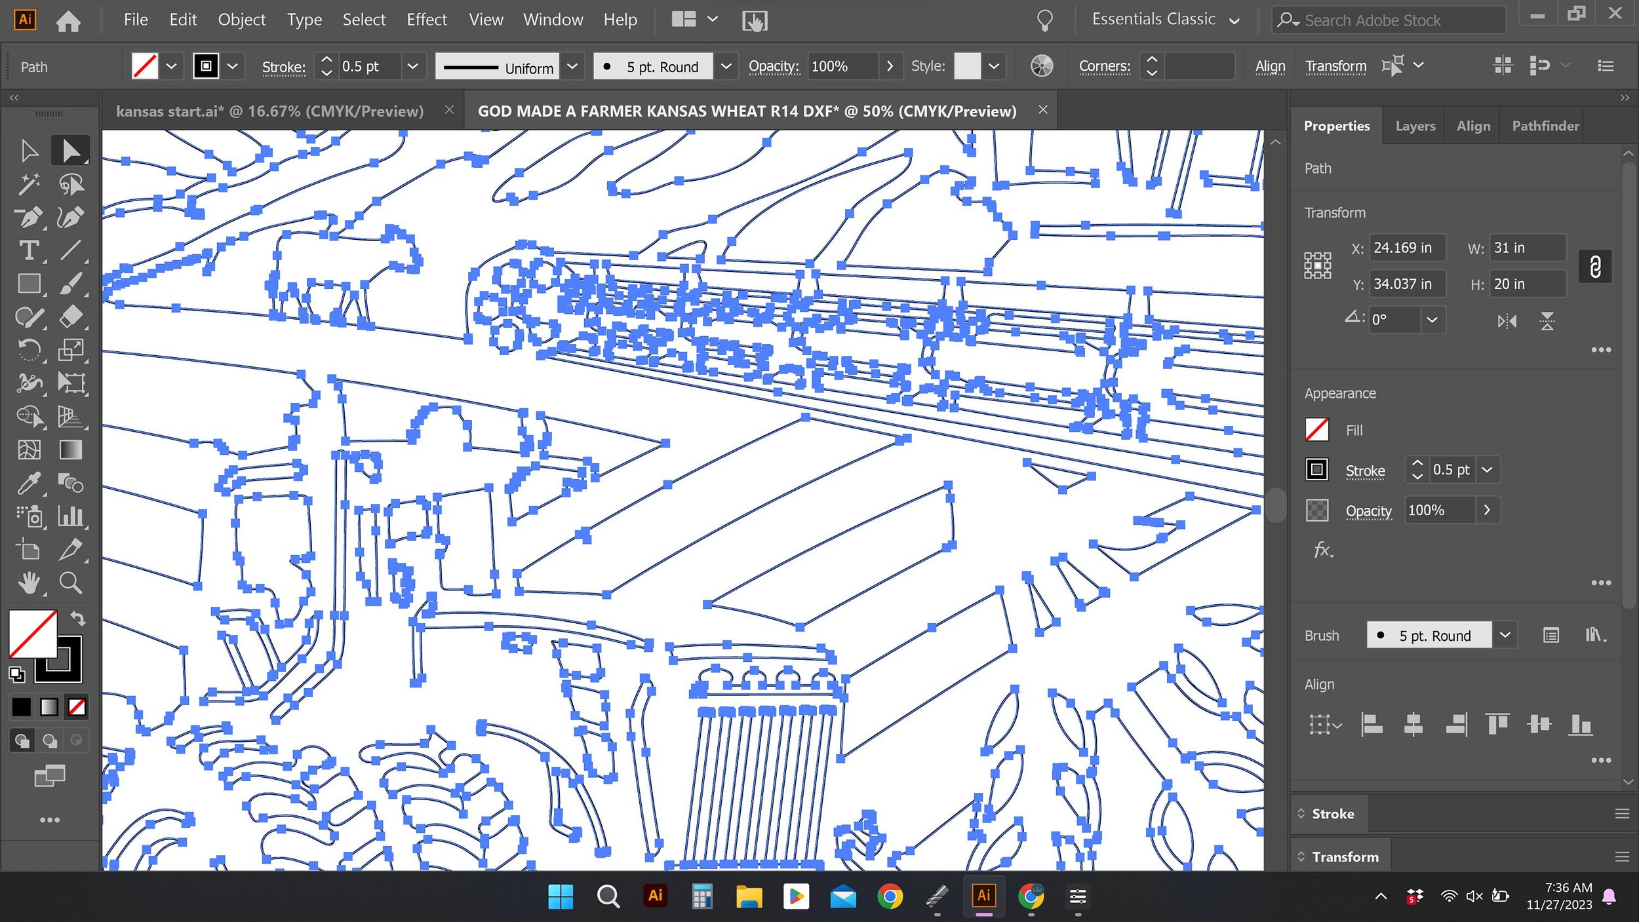Set paint to None in toolbox
This screenshot has height=922, width=1639.
pos(77,707)
